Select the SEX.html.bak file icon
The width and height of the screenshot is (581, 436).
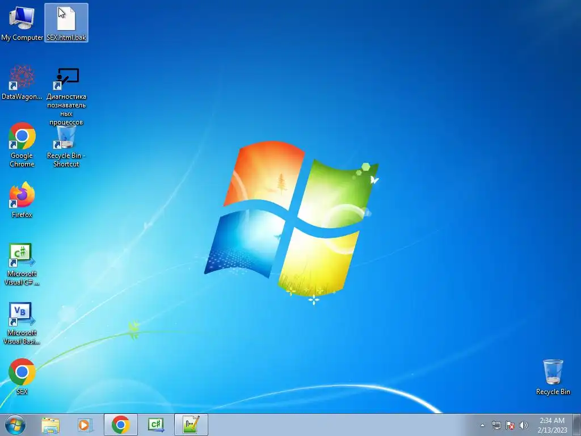(x=66, y=23)
